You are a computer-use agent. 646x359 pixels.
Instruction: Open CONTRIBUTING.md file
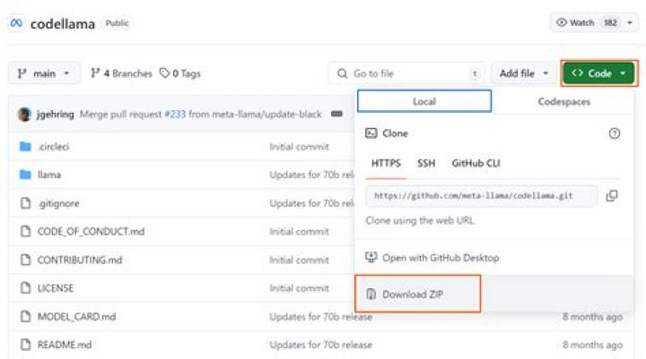pyautogui.click(x=80, y=260)
